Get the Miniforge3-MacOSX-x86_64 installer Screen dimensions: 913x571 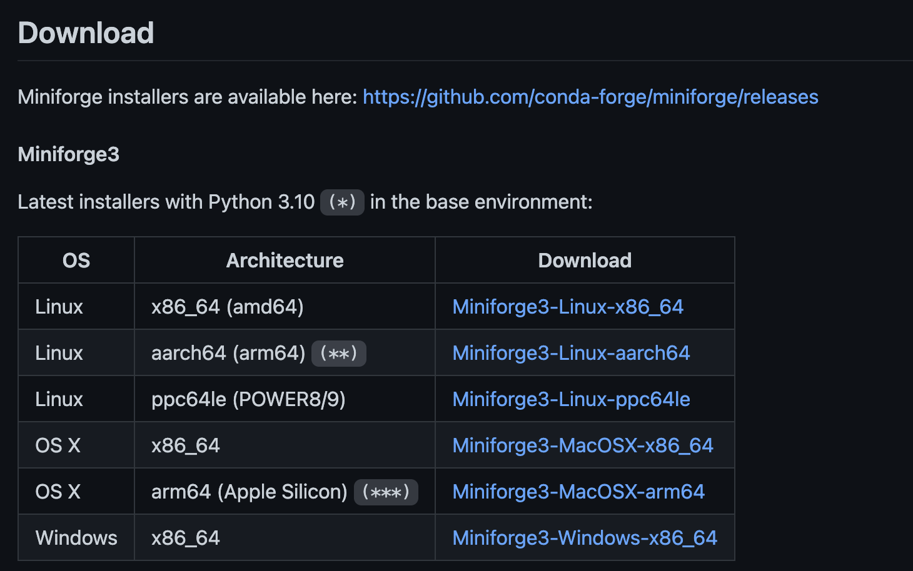[583, 445]
